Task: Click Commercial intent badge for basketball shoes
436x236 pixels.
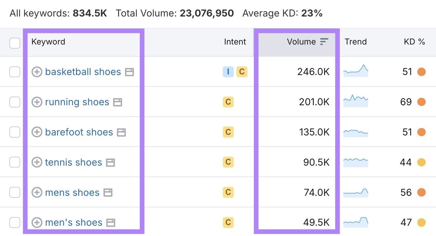Action: (242, 72)
